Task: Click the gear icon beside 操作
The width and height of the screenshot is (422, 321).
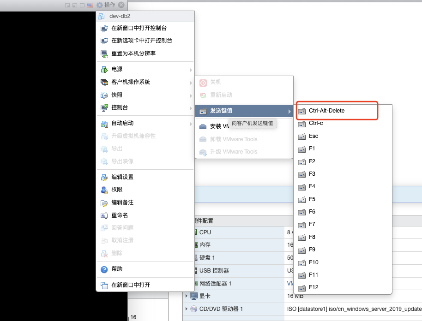Action: tap(100, 5)
